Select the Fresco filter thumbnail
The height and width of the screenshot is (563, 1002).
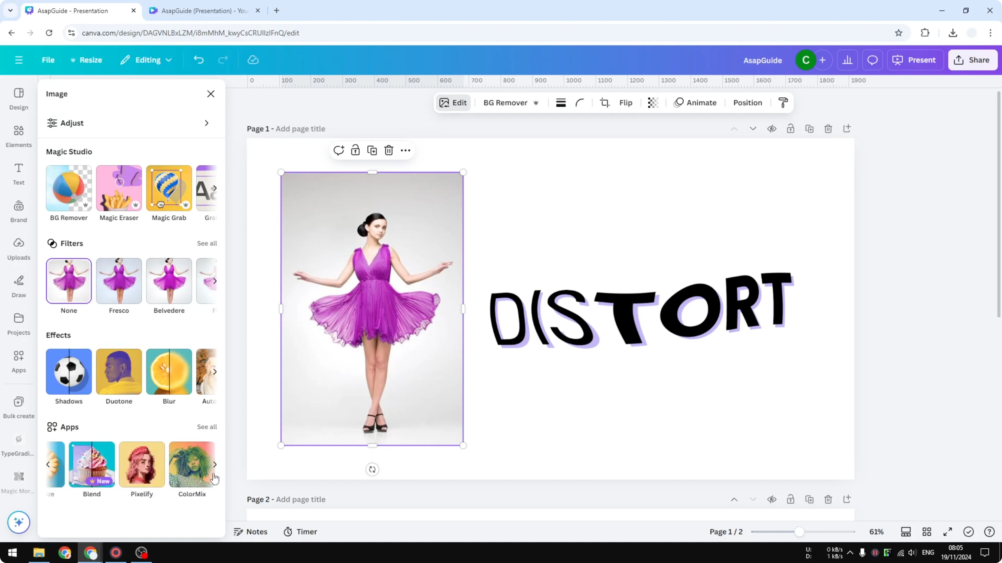tap(119, 280)
